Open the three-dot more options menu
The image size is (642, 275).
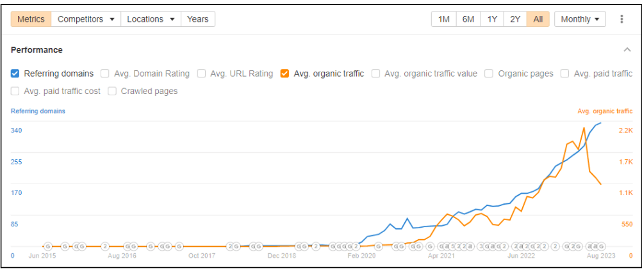(621, 19)
